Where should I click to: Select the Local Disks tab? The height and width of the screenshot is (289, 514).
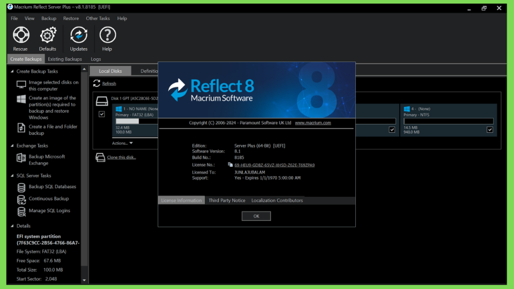[110, 71]
